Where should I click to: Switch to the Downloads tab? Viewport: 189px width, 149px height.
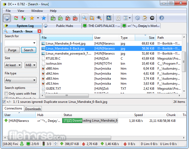tap(33, 109)
